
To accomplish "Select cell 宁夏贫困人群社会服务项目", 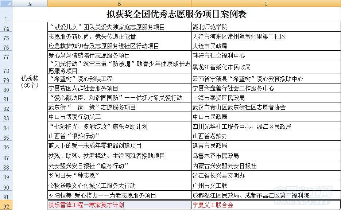I will point(119,88).
